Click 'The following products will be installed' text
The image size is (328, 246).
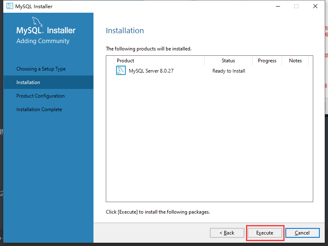click(148, 49)
